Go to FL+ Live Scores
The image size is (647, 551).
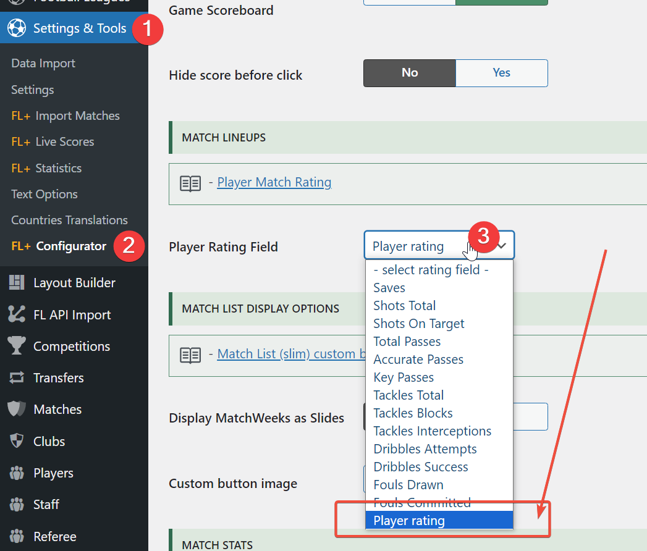click(53, 141)
